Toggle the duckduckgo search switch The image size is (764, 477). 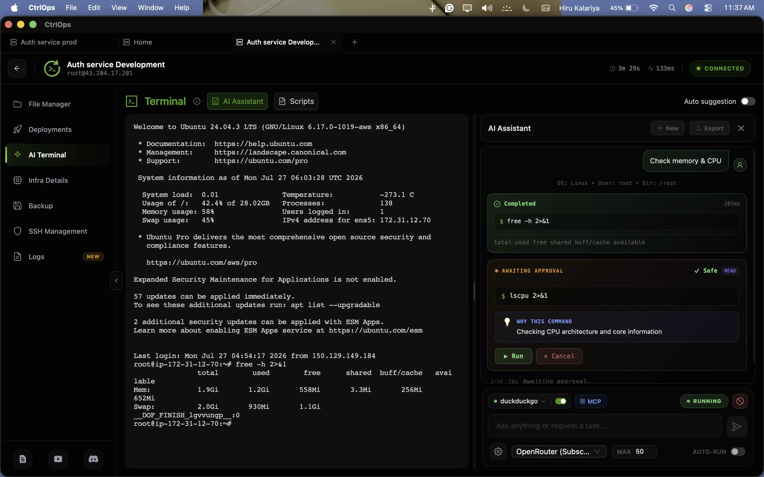click(x=561, y=401)
